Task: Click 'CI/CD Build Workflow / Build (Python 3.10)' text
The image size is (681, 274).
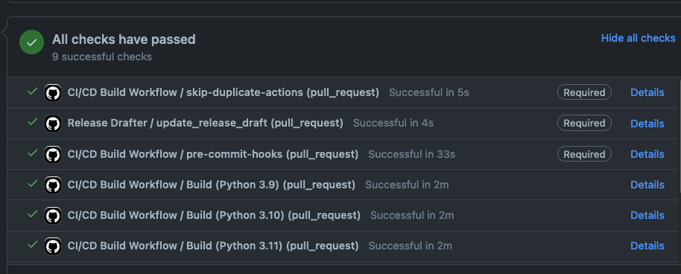Action: 176,215
